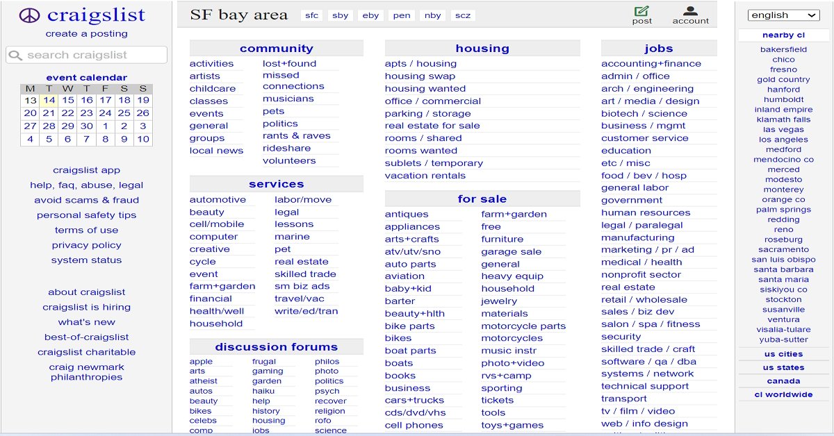Open avoid scams & fraud page
Image resolution: width=834 pixels, height=436 pixels.
tap(87, 200)
